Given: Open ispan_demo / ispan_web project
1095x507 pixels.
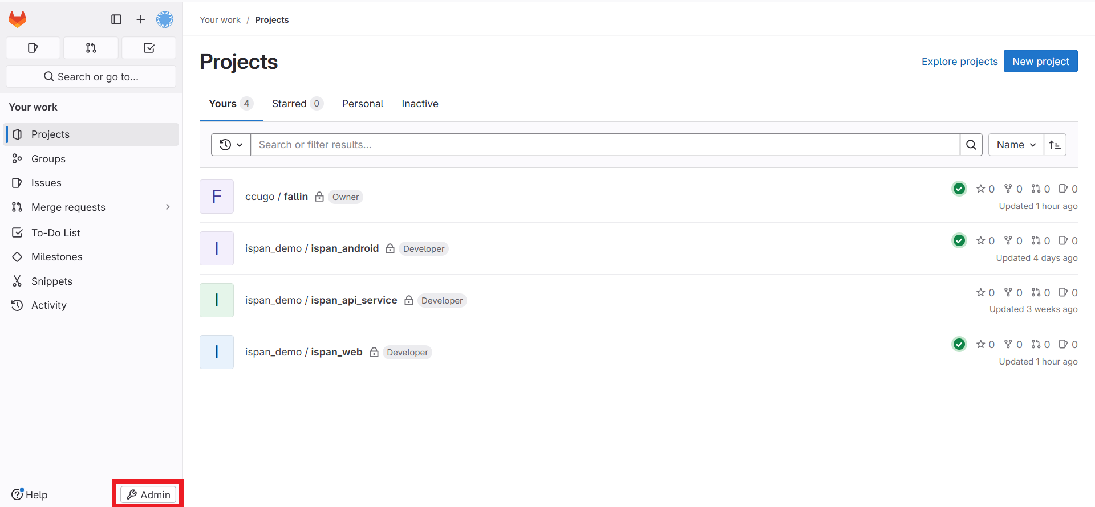Looking at the screenshot, I should pos(304,352).
